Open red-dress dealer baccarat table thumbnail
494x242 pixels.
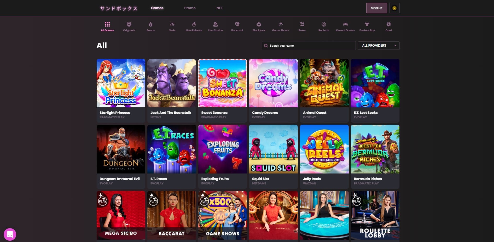click(273, 215)
